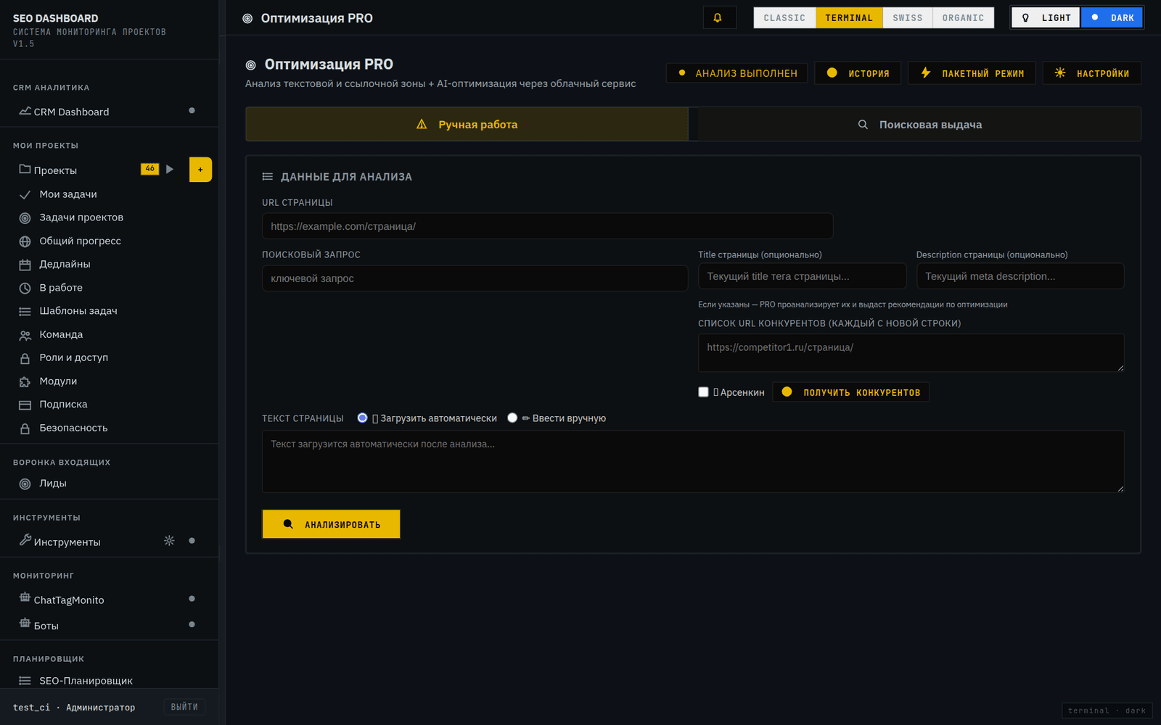
Task: Click the lines icon beside Данные для анализа
Action: point(268,177)
